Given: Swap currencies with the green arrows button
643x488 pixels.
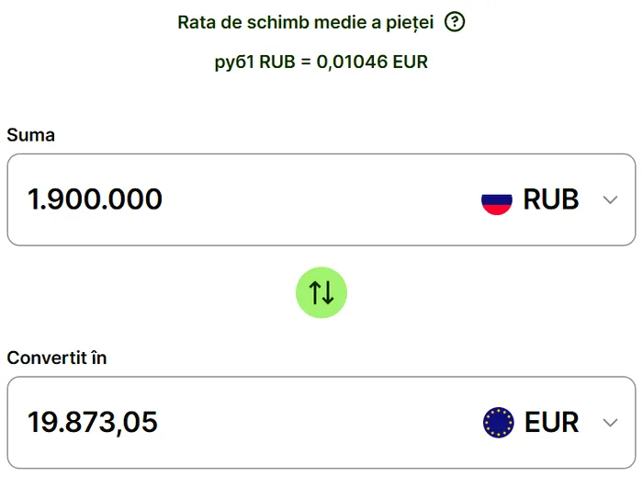Looking at the screenshot, I should pos(321,293).
